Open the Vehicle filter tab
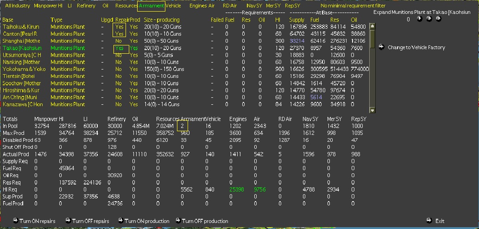This screenshot has width=479, height=229. pyautogui.click(x=173, y=6)
